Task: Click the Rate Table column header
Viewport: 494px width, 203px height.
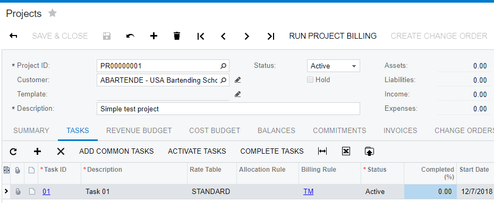Action: (x=212, y=173)
